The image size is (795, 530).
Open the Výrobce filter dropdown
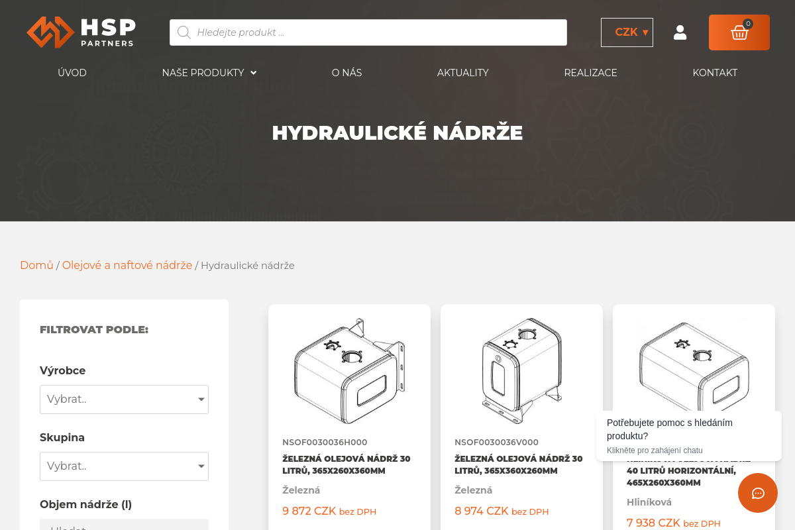(124, 399)
